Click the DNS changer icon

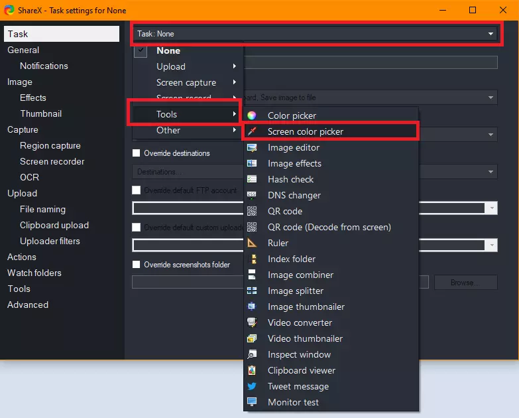click(x=252, y=195)
